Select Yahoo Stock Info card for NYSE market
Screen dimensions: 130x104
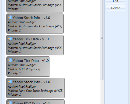(35, 88)
